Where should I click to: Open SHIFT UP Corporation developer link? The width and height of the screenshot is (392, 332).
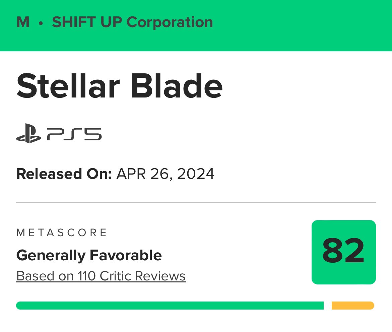pos(132,22)
